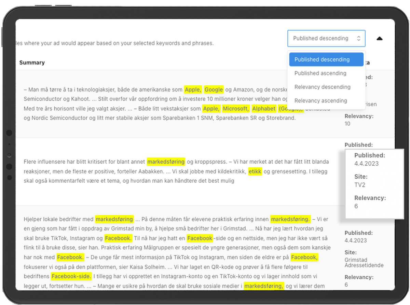Screen dimensions: 410x305
Task: Click highlighted "markedsføring," after "sosiale medier i"
Action: pos(264,286)
